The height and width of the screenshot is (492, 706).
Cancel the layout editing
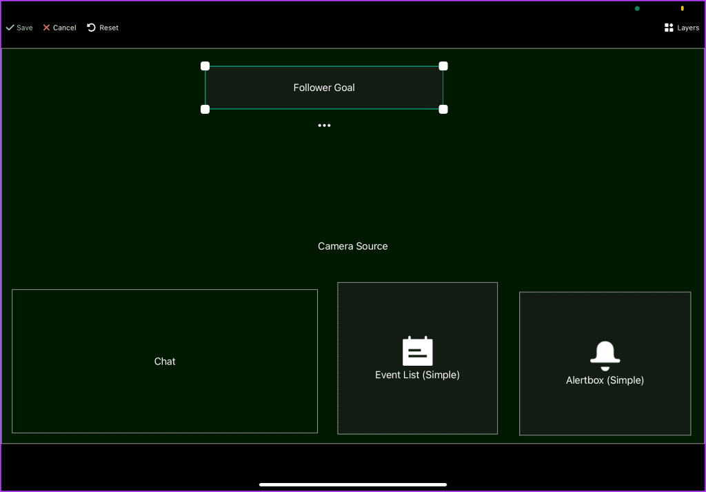click(x=59, y=28)
